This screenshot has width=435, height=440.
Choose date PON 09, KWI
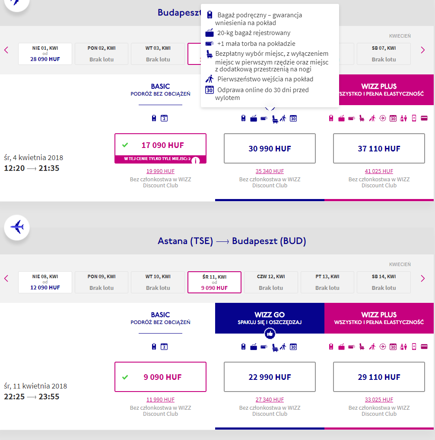pos(102,282)
